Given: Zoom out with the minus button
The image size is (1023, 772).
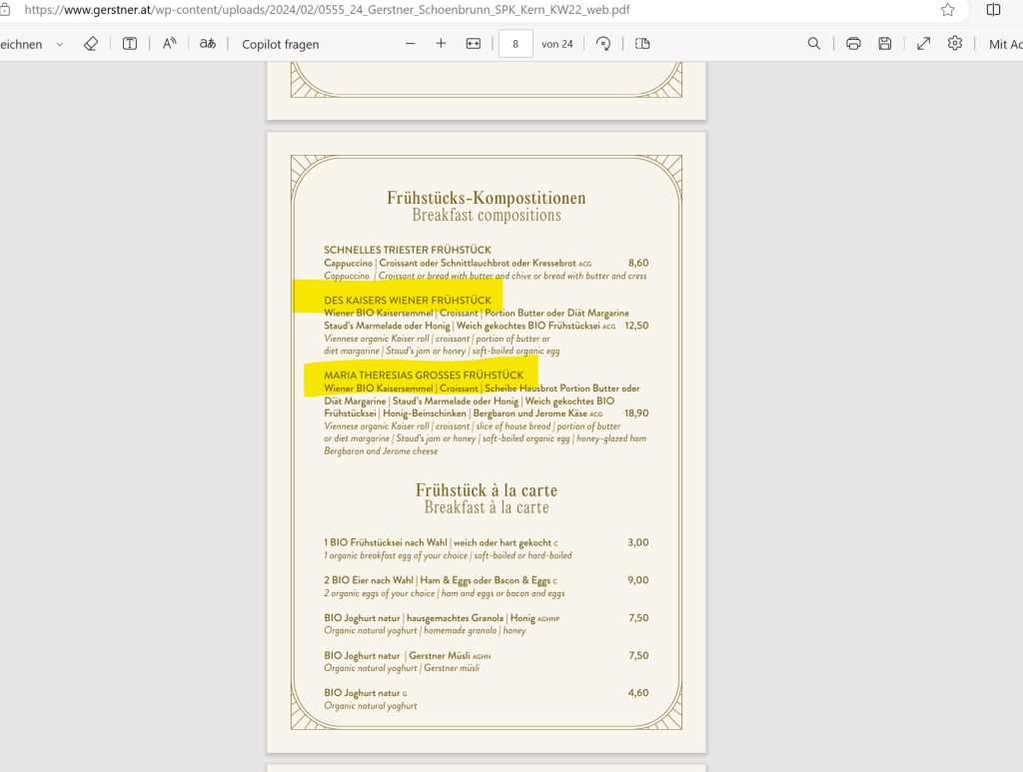Looking at the screenshot, I should coord(410,44).
